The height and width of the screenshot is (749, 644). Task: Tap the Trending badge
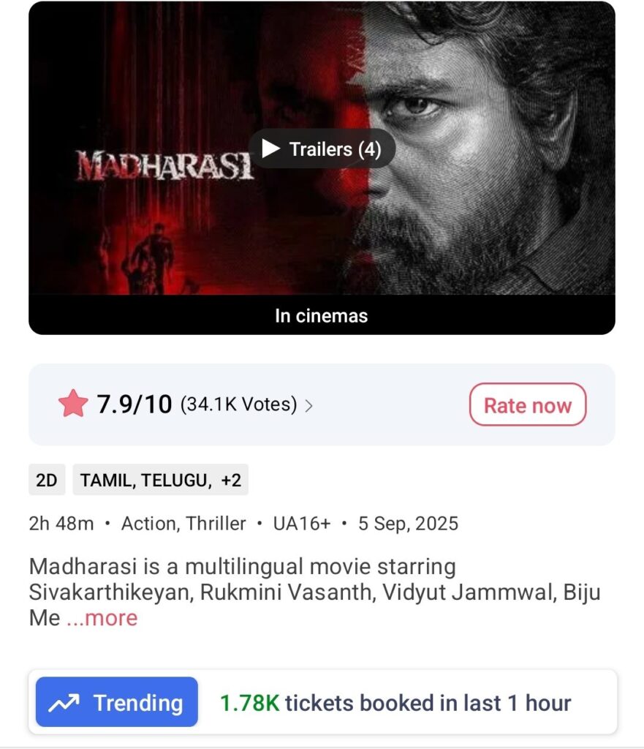click(117, 702)
